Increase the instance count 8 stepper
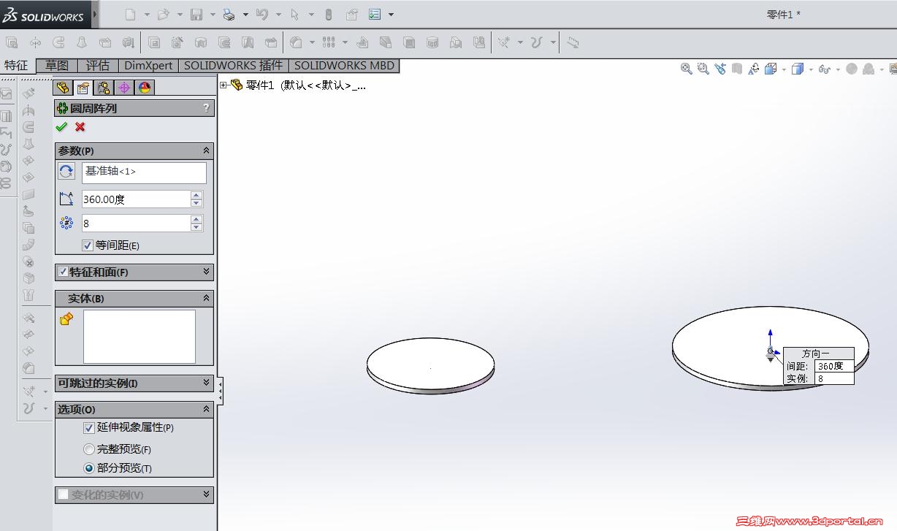The image size is (897, 531). (x=196, y=219)
